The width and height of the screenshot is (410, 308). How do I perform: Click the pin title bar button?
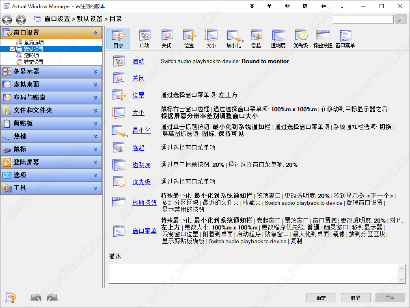(x=324, y=6)
